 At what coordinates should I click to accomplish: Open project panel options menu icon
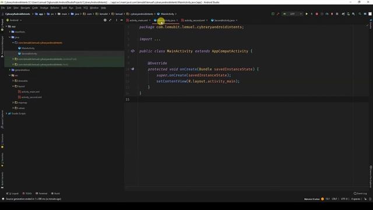(117, 20)
